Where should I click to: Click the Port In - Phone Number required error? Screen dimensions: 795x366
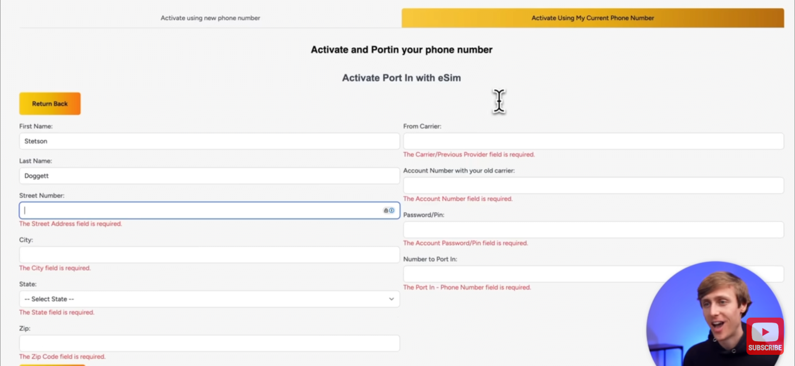click(467, 288)
